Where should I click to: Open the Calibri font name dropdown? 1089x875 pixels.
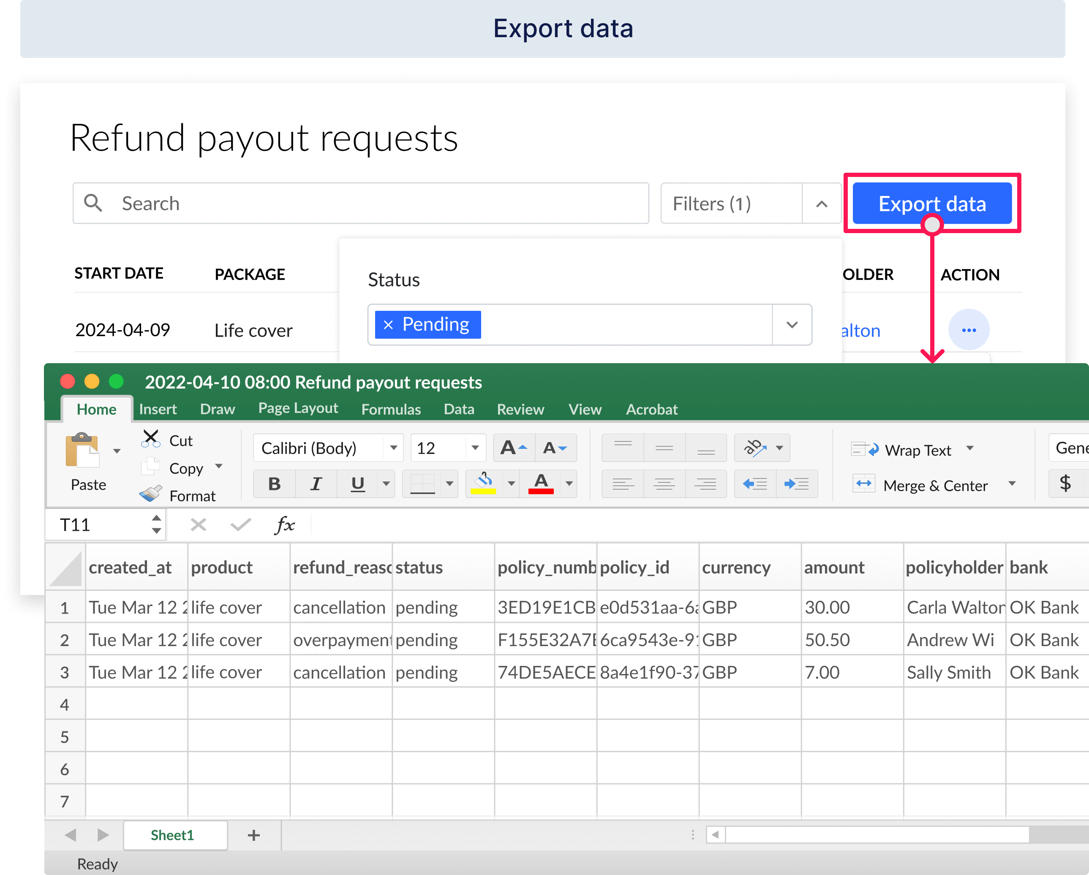pos(393,448)
